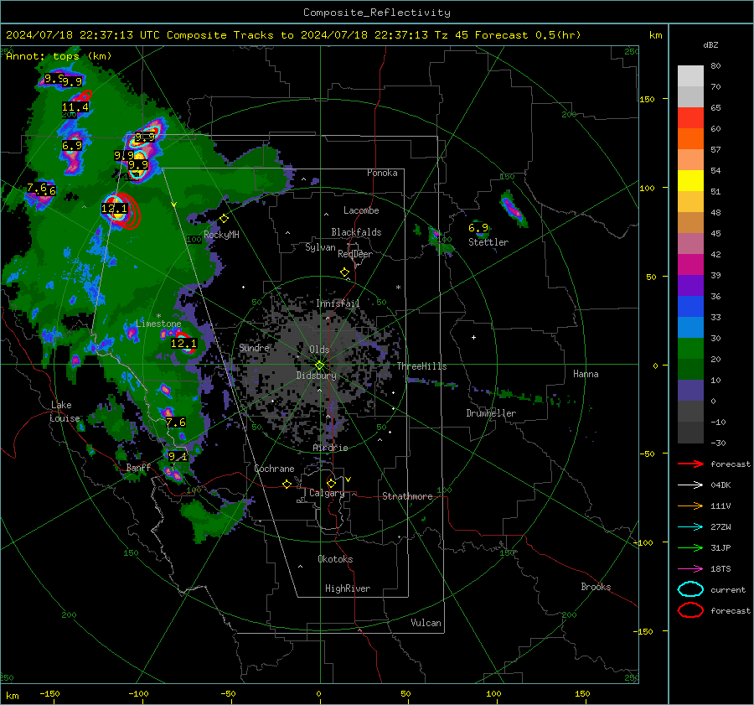Click the Lacombe town label
The height and width of the screenshot is (705, 754).
click(361, 210)
